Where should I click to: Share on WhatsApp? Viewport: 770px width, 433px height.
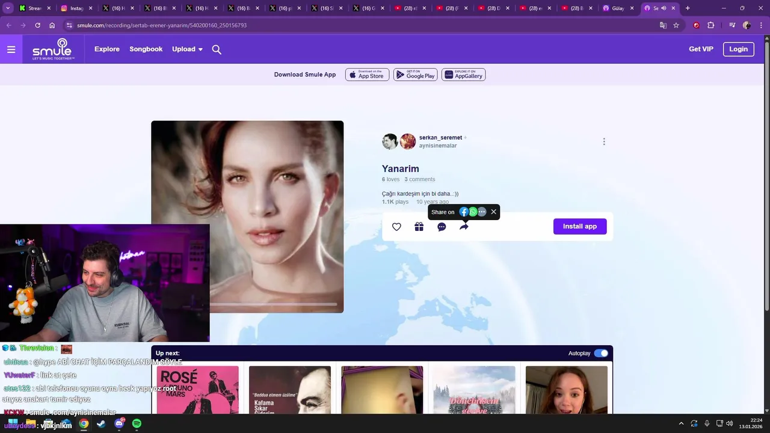coord(473,212)
